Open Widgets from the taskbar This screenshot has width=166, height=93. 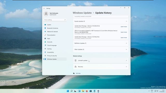pos(79,91)
